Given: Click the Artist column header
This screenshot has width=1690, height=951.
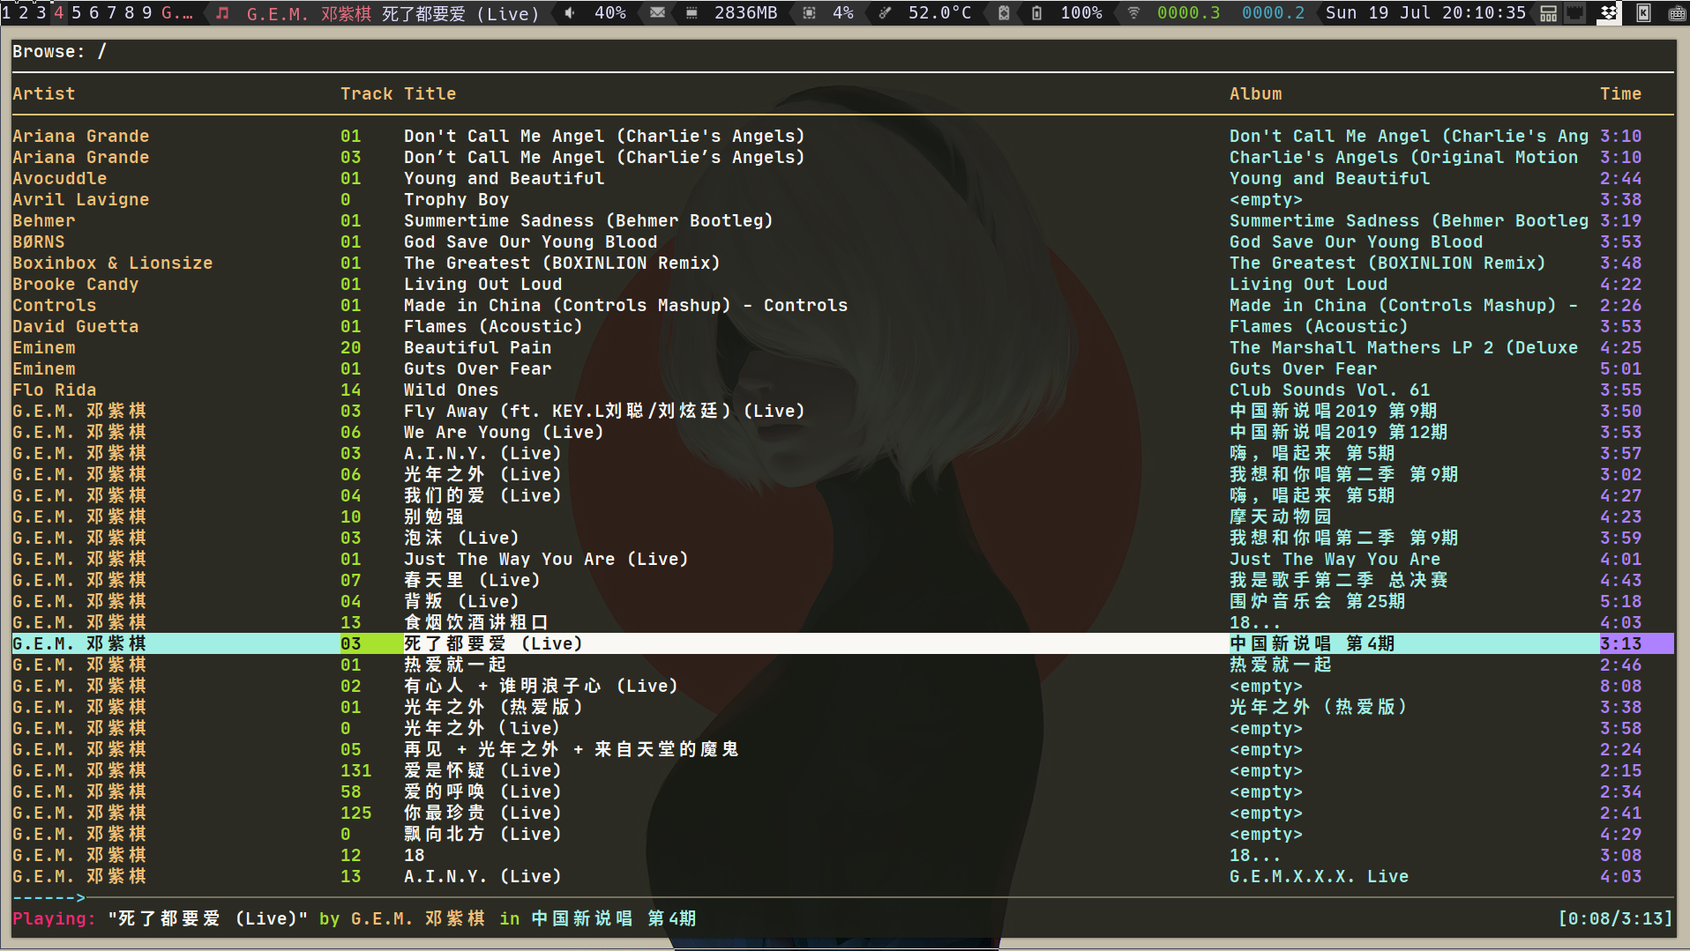Looking at the screenshot, I should pos(44,94).
